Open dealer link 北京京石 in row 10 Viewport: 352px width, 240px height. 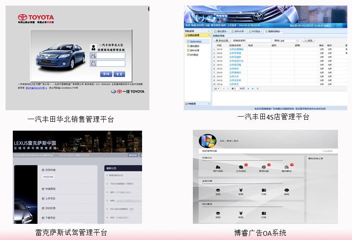coord(234,84)
